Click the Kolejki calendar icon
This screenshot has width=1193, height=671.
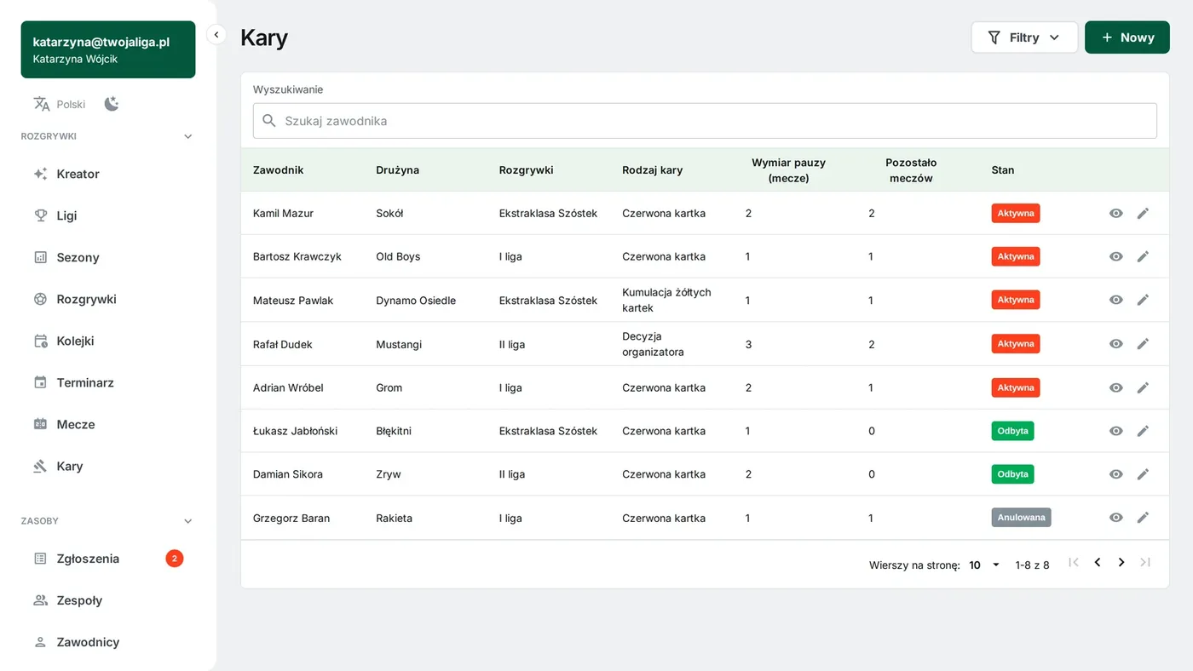pyautogui.click(x=40, y=341)
